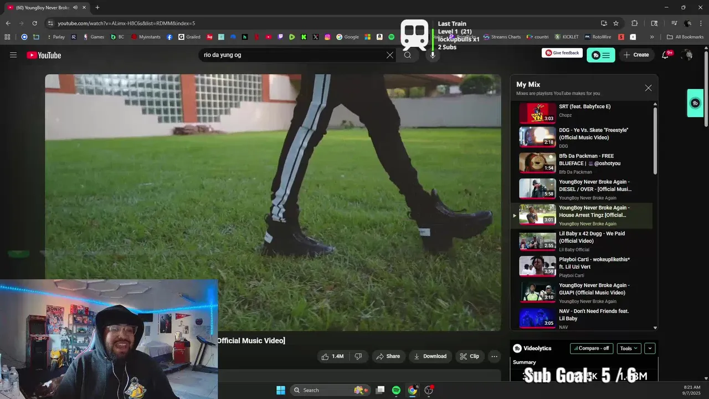The height and width of the screenshot is (399, 709).
Task: Go to the YouTube home logo
Action: pyautogui.click(x=44, y=55)
